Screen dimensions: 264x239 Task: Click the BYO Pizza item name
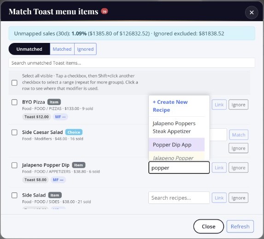34,102
